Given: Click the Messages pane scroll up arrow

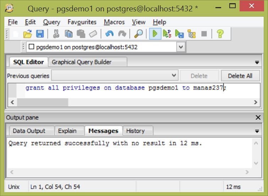Looking at the screenshot, I should pos(256,143).
